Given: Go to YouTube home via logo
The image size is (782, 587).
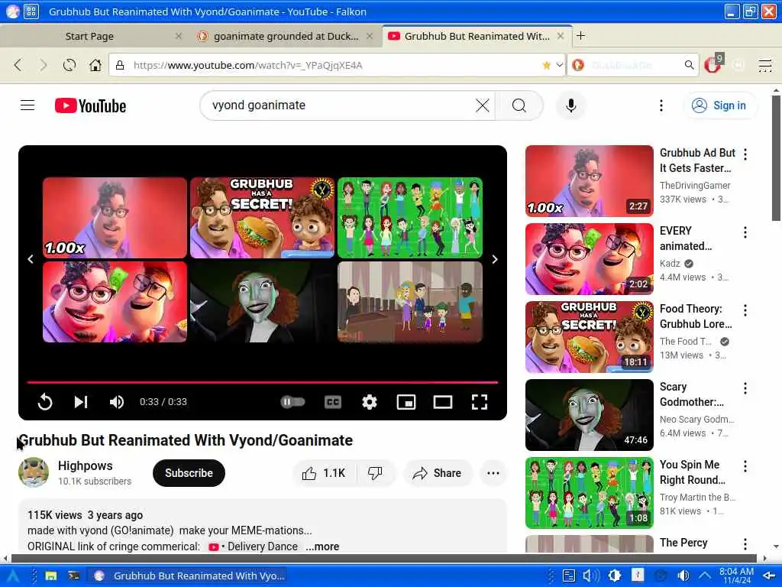Looking at the screenshot, I should click(x=90, y=105).
